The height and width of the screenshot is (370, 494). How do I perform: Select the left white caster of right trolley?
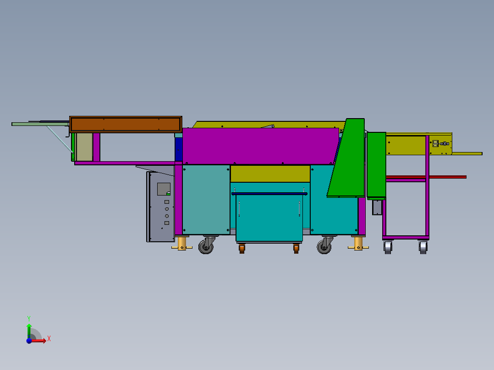pos(388,247)
